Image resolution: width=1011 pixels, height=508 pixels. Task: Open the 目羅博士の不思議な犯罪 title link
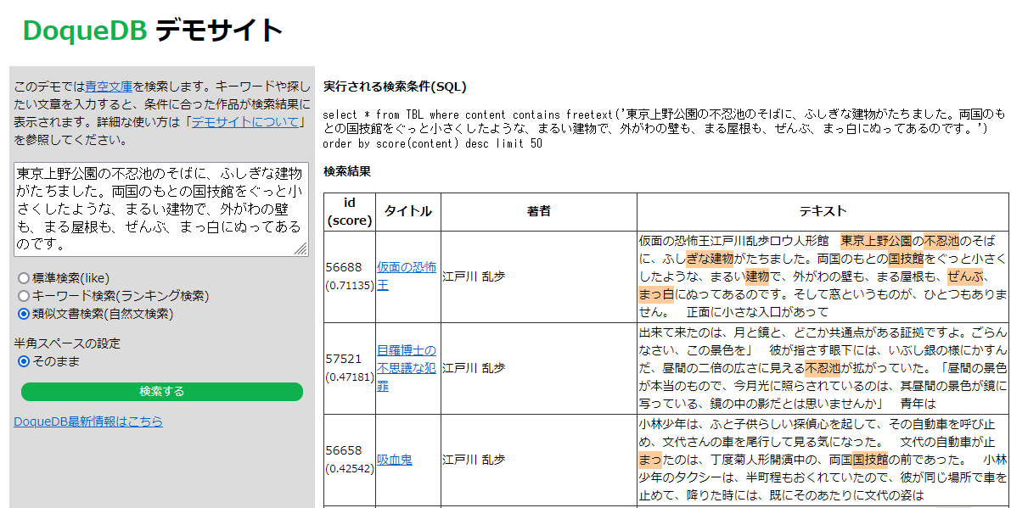[x=407, y=368]
